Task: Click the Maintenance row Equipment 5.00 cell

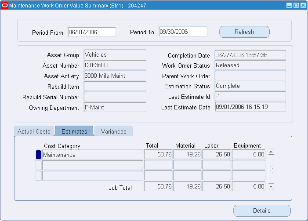Action: point(249,154)
